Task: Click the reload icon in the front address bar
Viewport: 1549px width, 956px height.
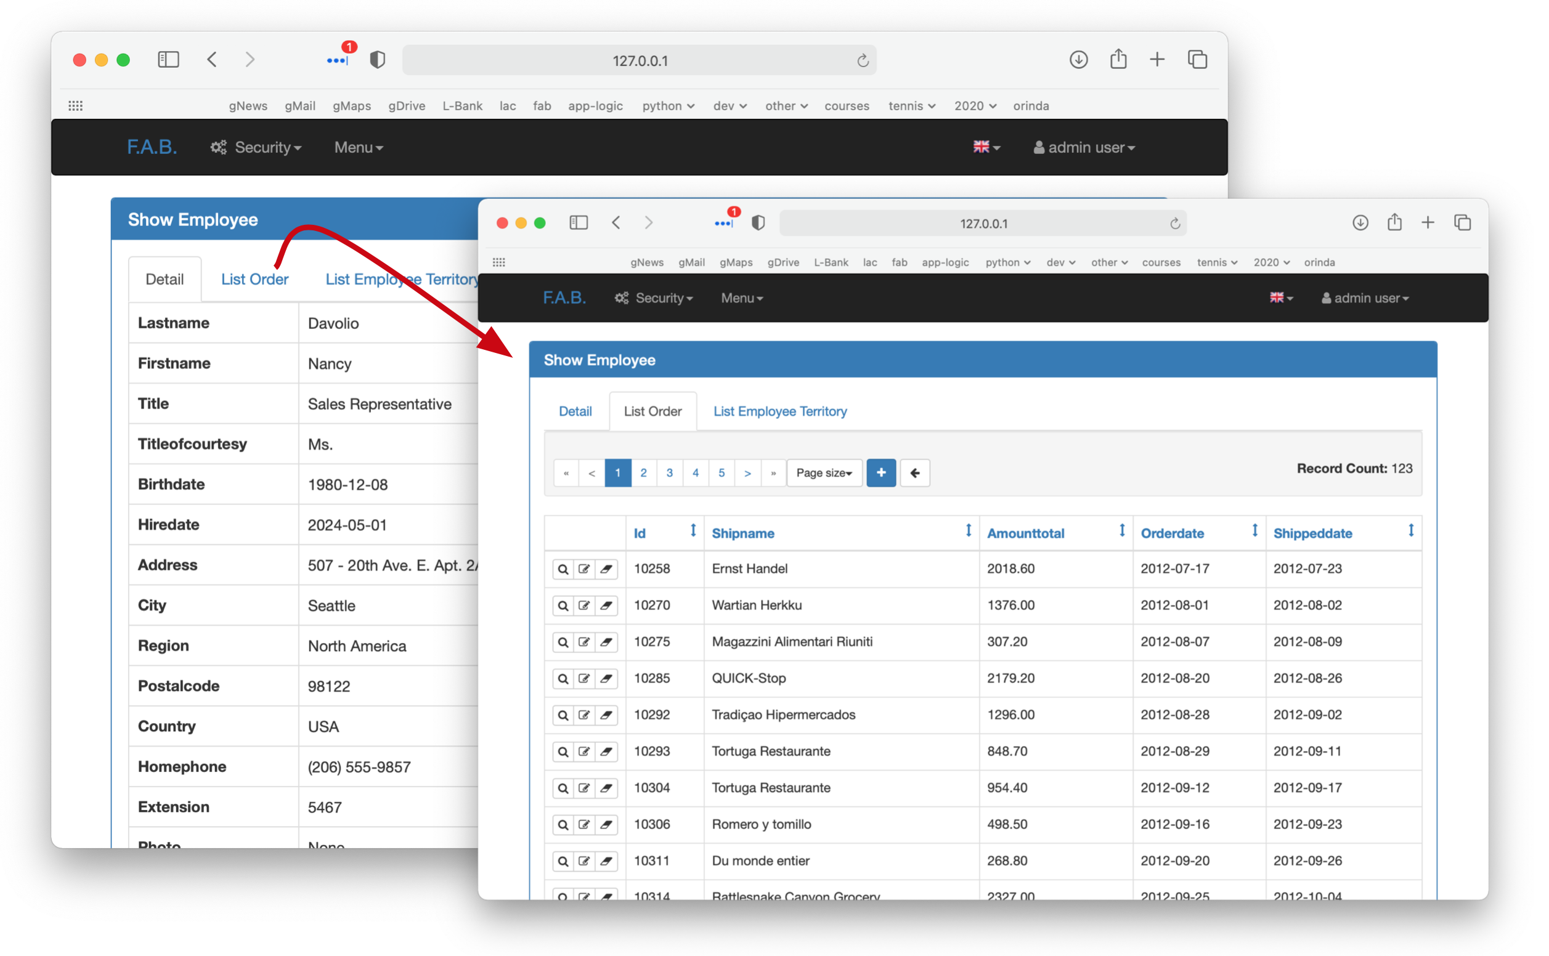Action: pos(1175,224)
